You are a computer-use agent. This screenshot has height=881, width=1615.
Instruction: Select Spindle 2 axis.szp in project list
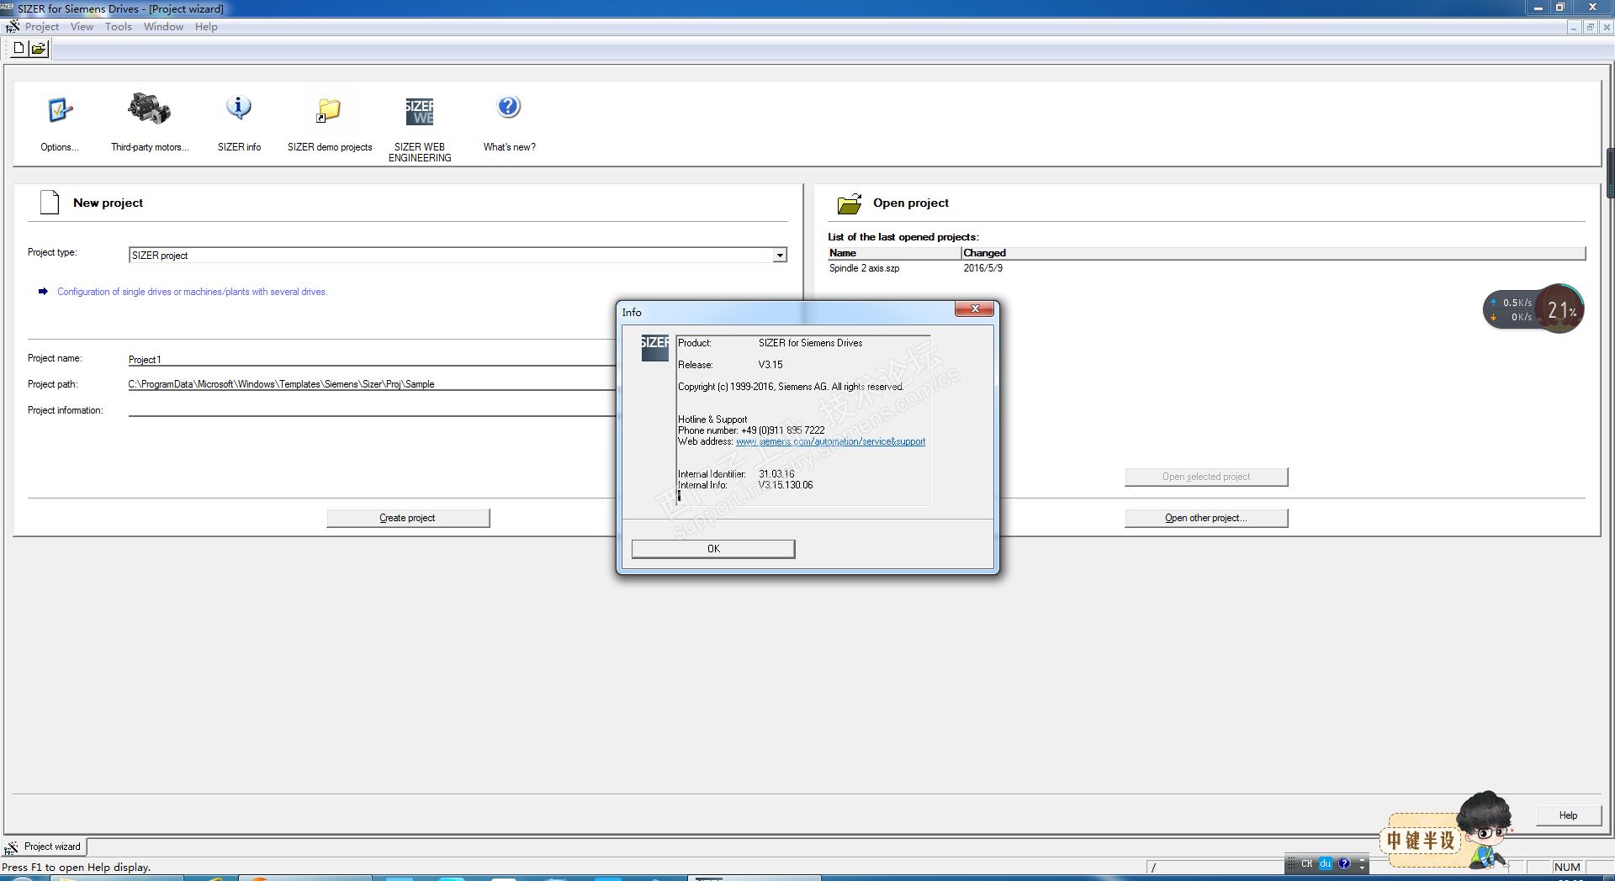tap(864, 268)
